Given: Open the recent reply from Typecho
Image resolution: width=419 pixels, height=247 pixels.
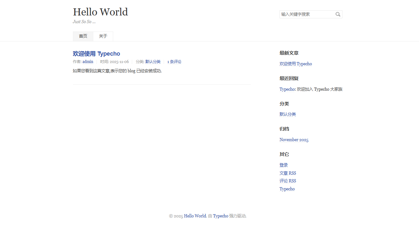Looking at the screenshot, I should pyautogui.click(x=287, y=89).
